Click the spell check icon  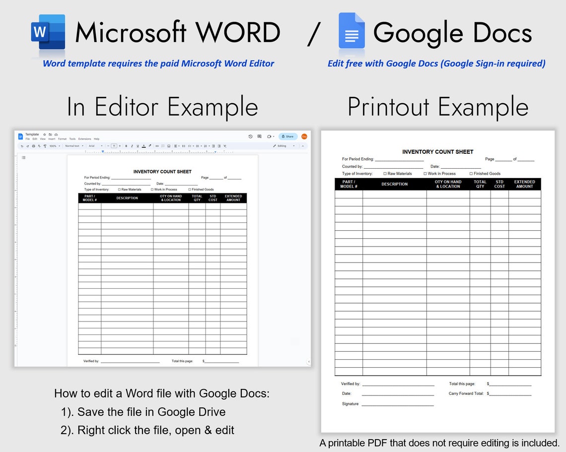[39, 146]
